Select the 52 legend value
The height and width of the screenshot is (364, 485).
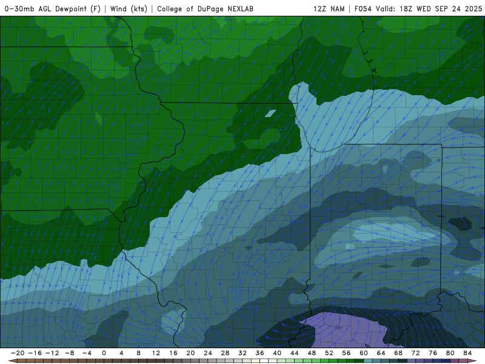(x=329, y=353)
